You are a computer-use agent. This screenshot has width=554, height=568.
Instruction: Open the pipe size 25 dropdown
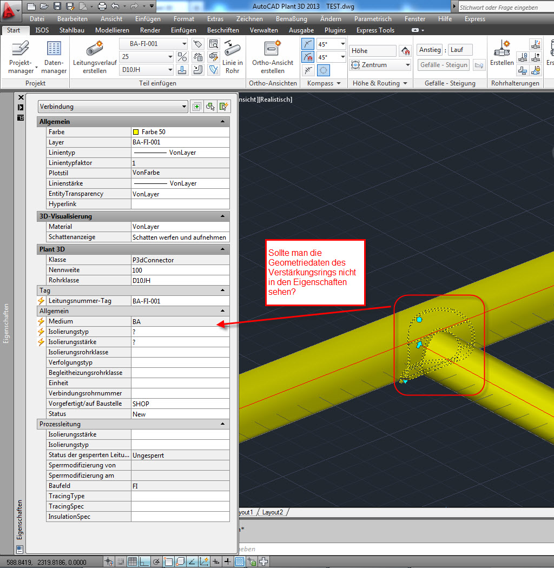point(170,56)
